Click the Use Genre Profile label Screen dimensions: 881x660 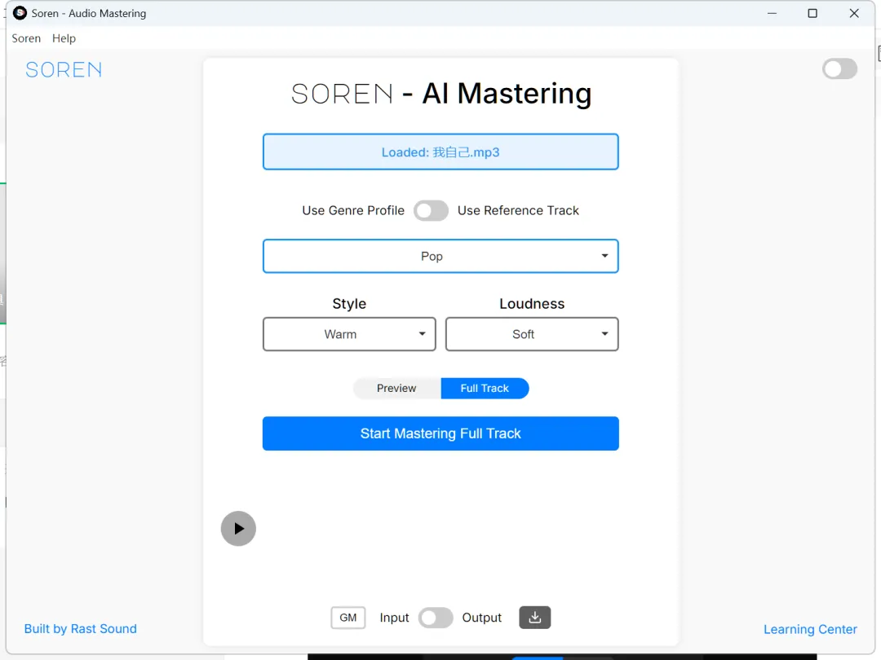tap(353, 210)
